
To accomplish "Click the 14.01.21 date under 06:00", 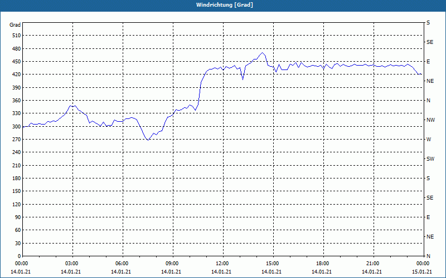I will 121,272.
